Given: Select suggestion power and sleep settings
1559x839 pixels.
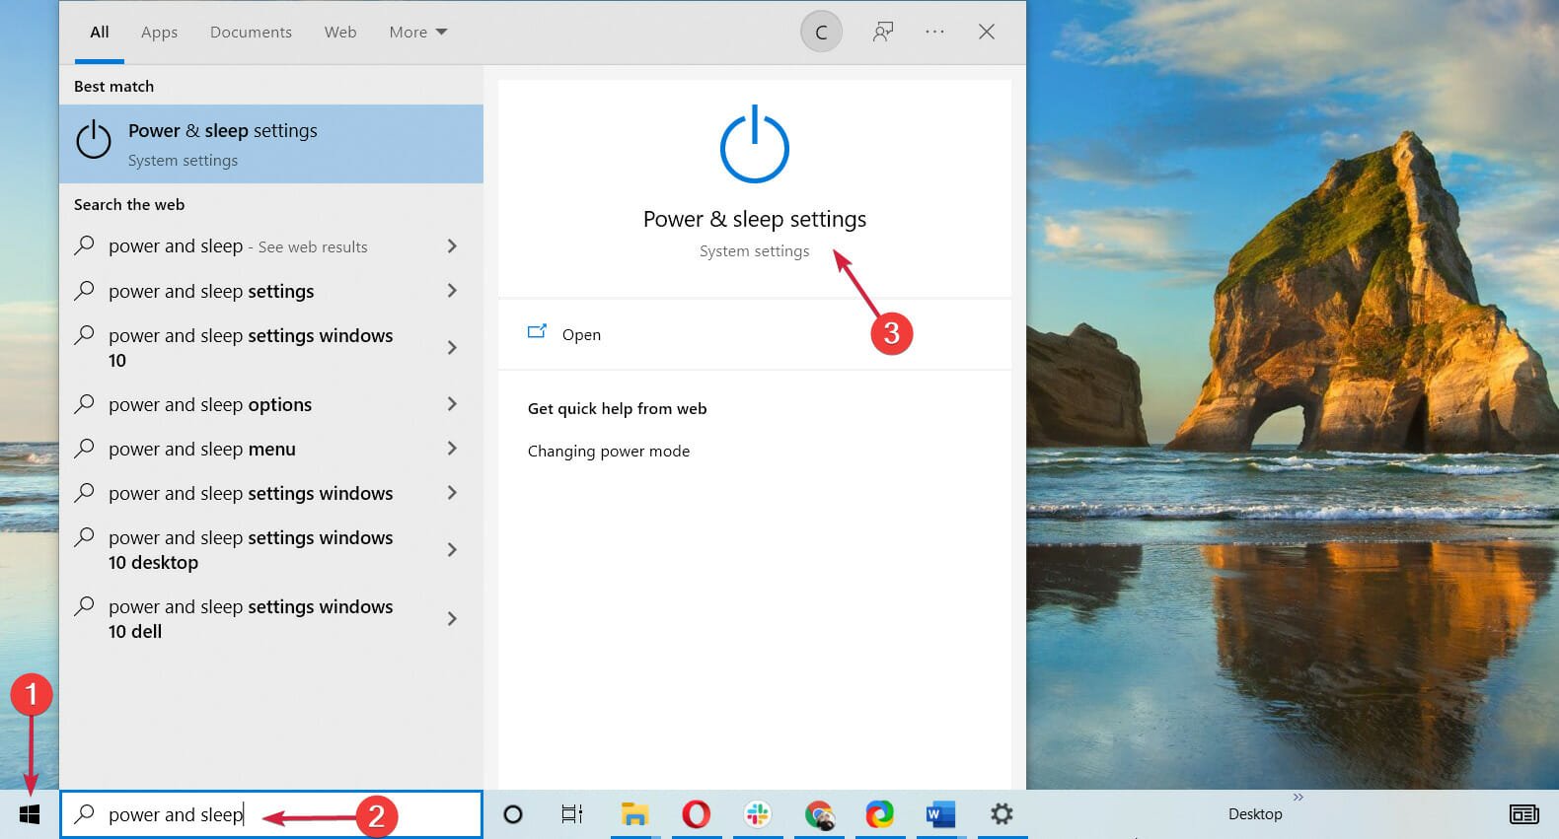Looking at the screenshot, I should click(271, 291).
